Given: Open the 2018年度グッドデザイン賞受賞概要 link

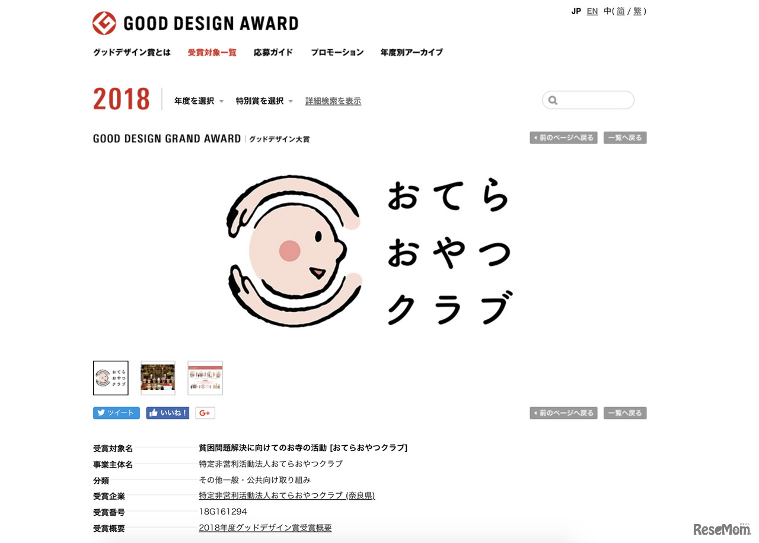Looking at the screenshot, I should (x=265, y=528).
